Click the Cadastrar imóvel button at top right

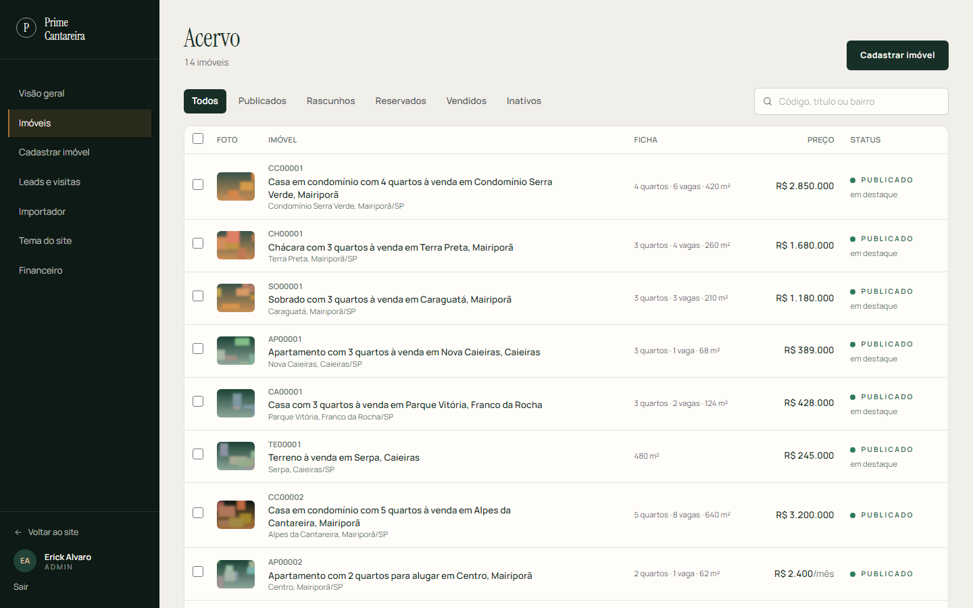[x=897, y=55]
